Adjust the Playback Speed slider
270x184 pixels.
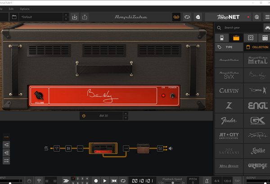(172, 183)
